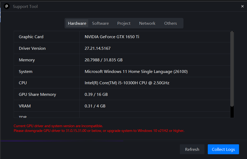
Task: Click the Collect Logs button
Action: tap(223, 149)
